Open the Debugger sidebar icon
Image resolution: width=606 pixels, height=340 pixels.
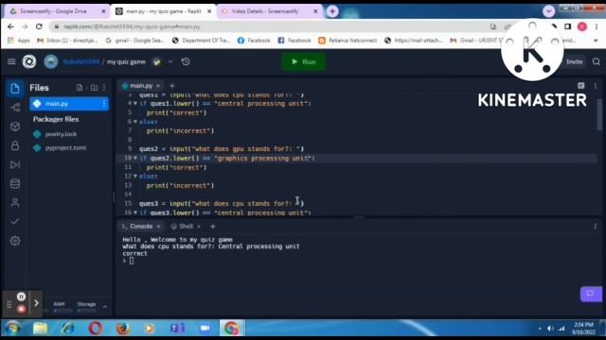click(x=15, y=164)
